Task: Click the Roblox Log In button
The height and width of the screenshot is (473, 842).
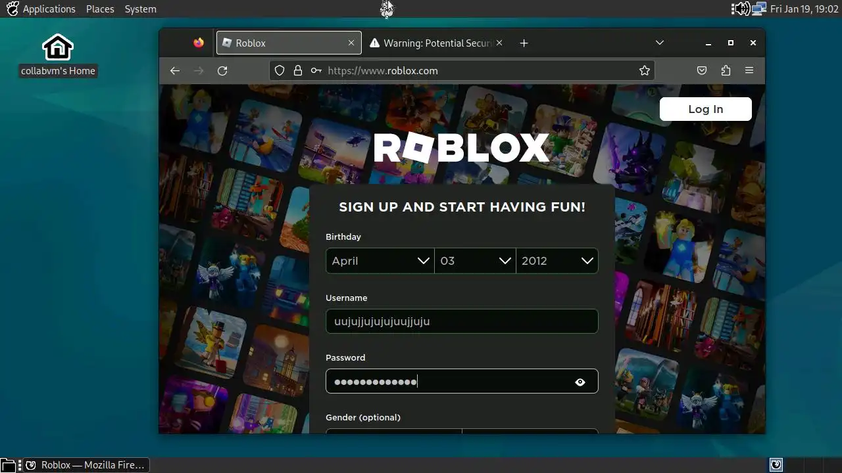Action: coord(706,109)
